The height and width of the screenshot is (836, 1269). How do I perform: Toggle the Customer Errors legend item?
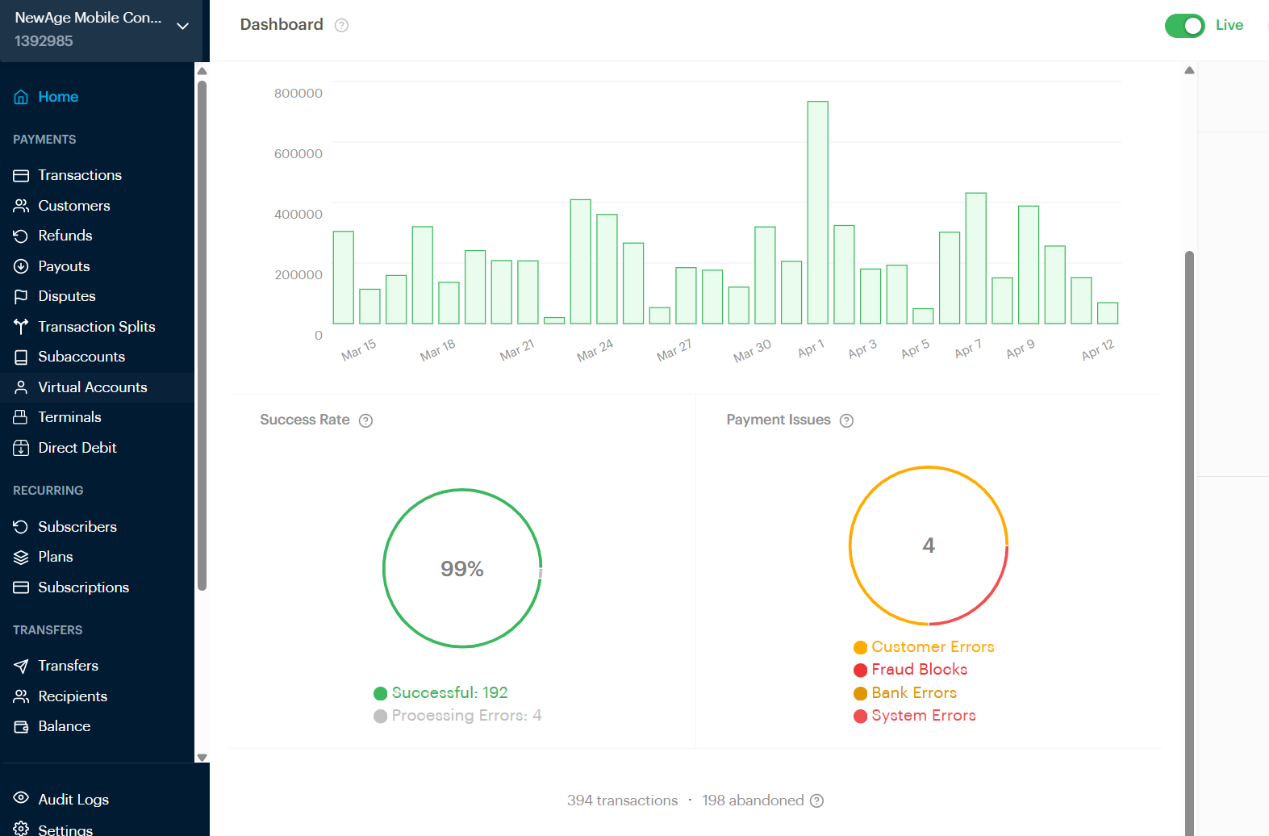(x=924, y=647)
